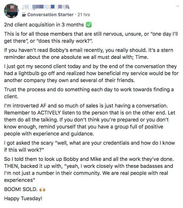This screenshot has width=183, height=208.
Task: Click the 'I got asked the scary' paragraph
Action: pyautogui.click(x=89, y=146)
